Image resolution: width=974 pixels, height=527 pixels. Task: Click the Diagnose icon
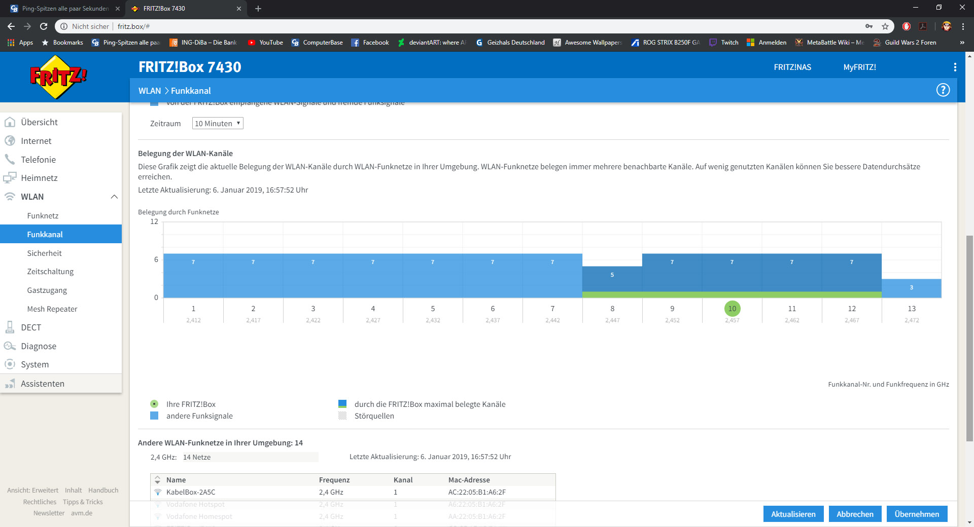pos(10,346)
